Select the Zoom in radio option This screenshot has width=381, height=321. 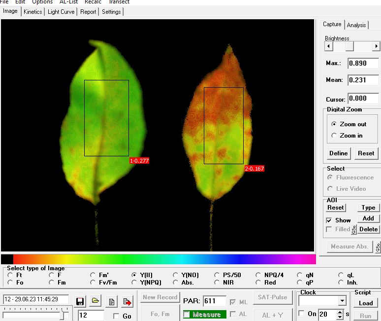click(x=334, y=136)
